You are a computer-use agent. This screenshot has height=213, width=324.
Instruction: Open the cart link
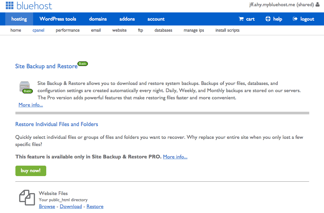(250, 19)
